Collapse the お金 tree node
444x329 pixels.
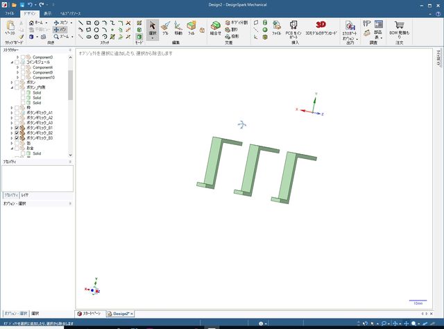tap(12, 149)
